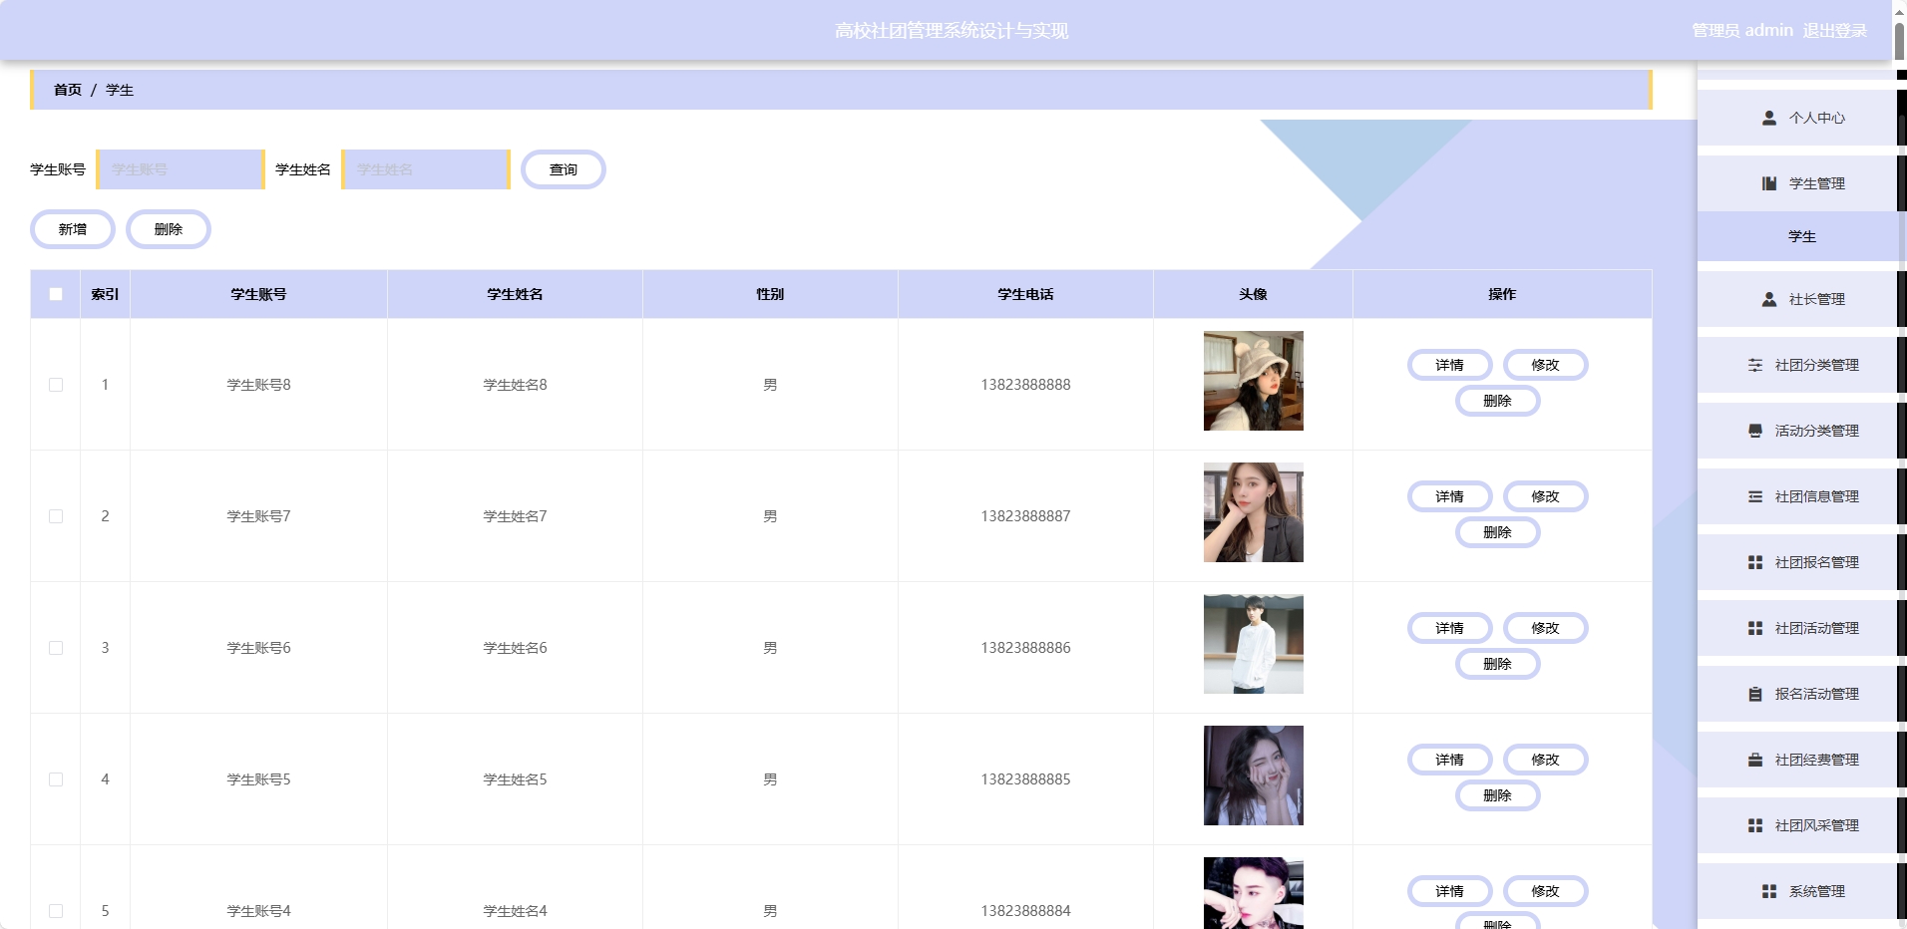Click the 首页 breadcrumb link
The width and height of the screenshot is (1907, 929).
(x=68, y=90)
